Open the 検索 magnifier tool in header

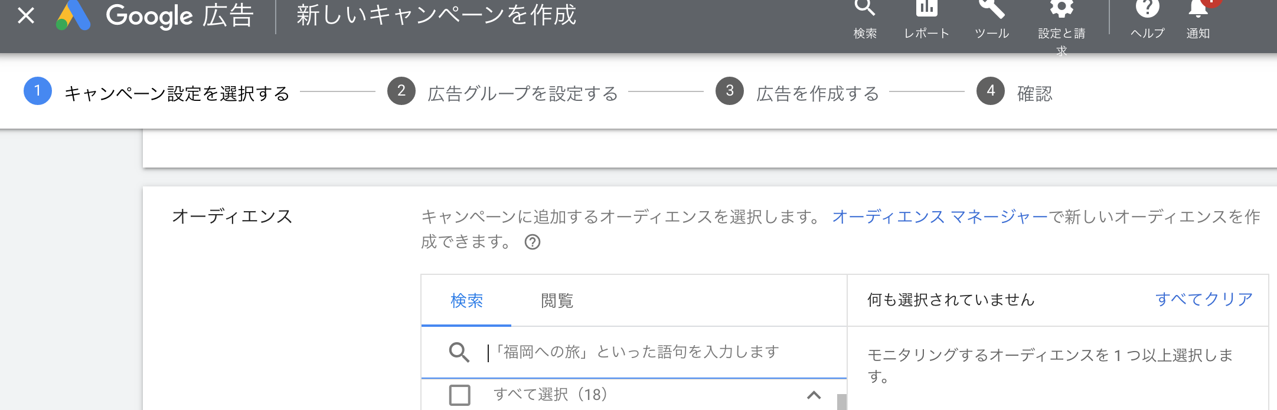[865, 8]
